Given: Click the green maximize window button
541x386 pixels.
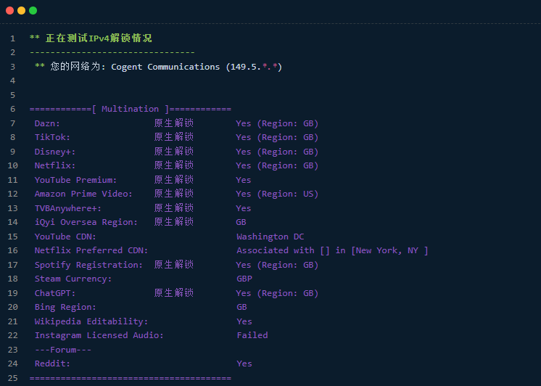Looking at the screenshot, I should click(33, 11).
